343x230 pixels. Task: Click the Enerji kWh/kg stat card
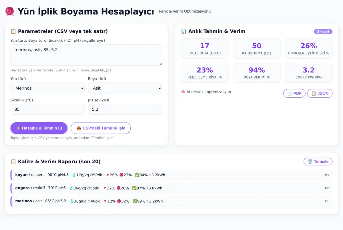(309, 73)
